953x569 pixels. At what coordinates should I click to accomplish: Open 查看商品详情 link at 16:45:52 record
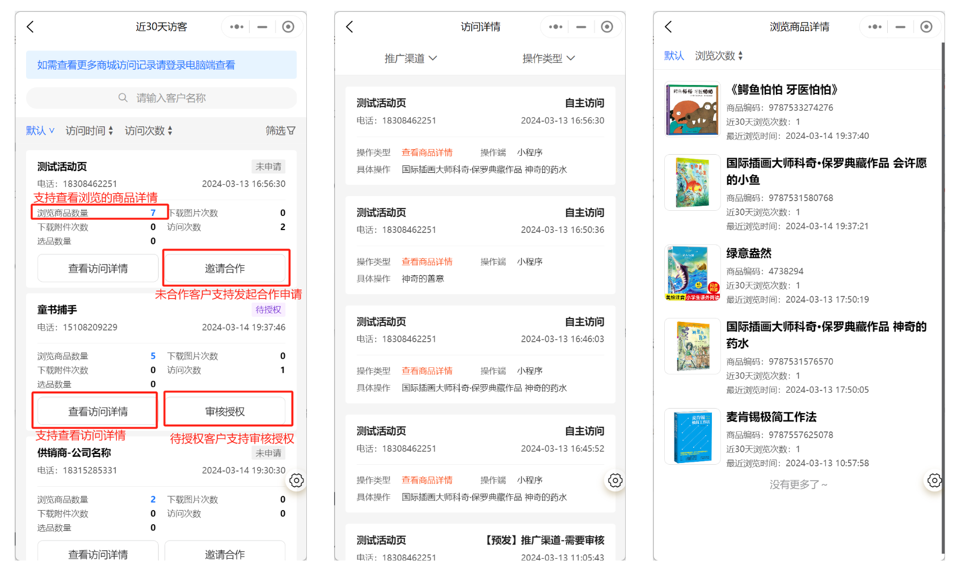[x=427, y=480]
